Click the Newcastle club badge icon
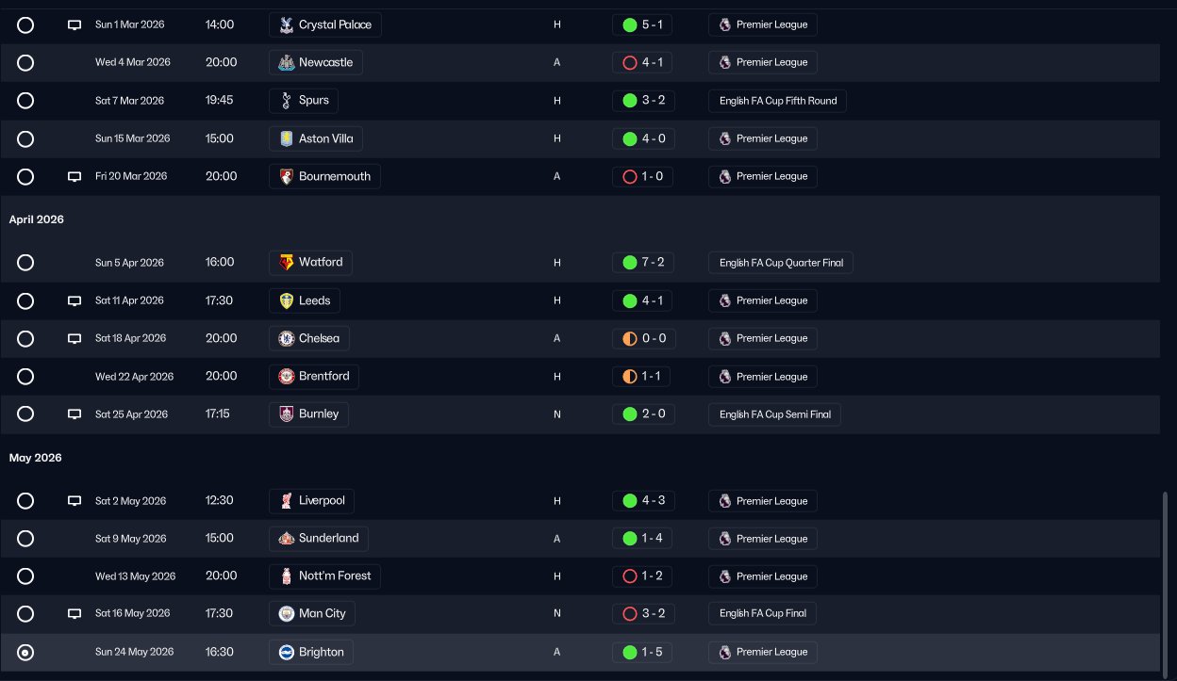1177x681 pixels. [286, 62]
